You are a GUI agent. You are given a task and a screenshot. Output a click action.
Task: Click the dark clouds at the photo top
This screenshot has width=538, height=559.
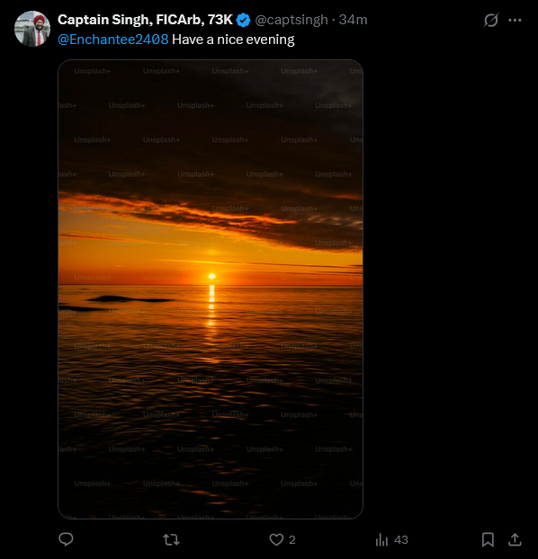click(x=211, y=125)
